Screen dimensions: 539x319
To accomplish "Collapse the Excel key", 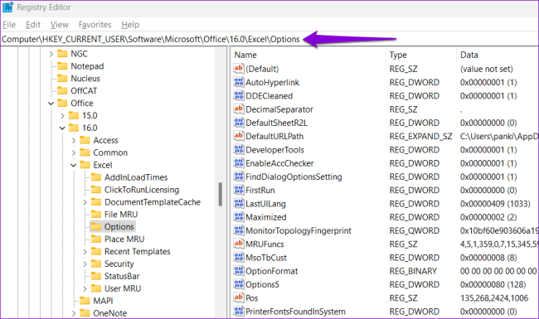I will (x=74, y=165).
